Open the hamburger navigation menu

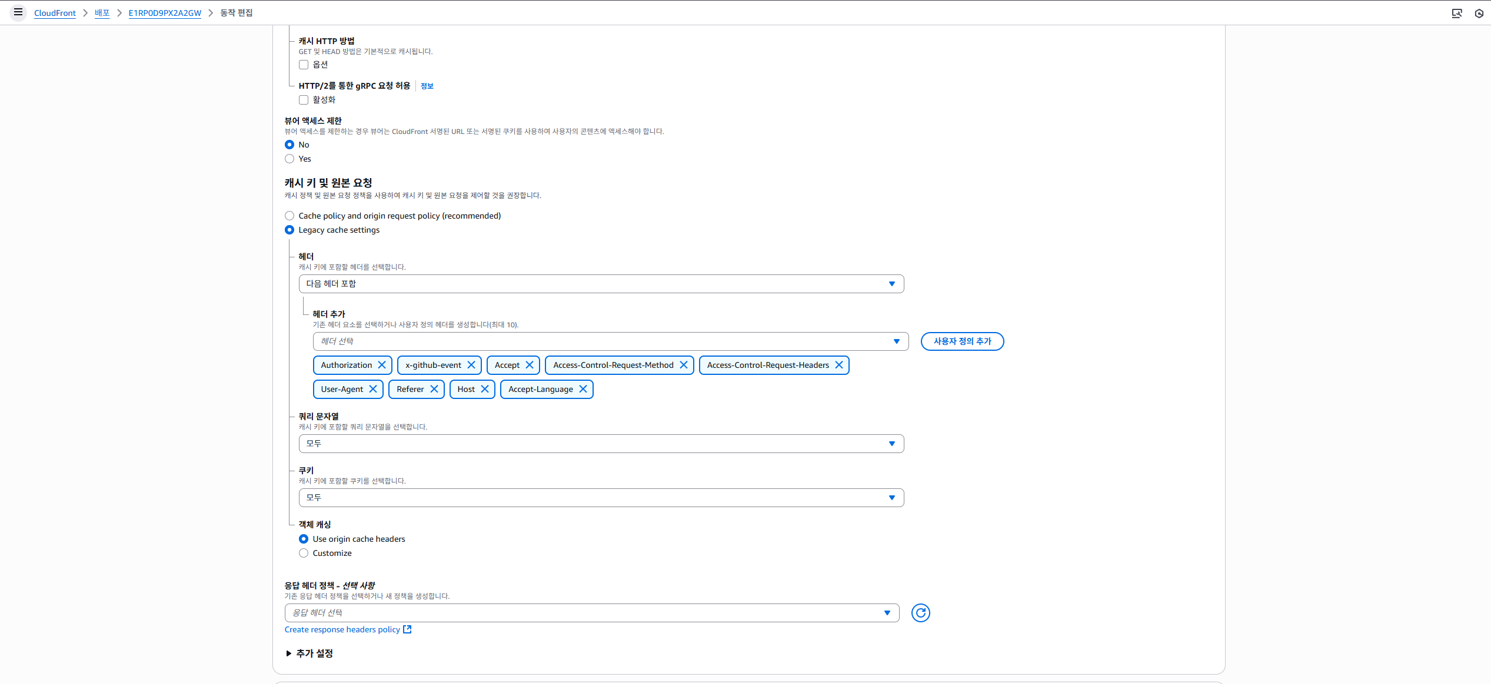[x=18, y=12]
